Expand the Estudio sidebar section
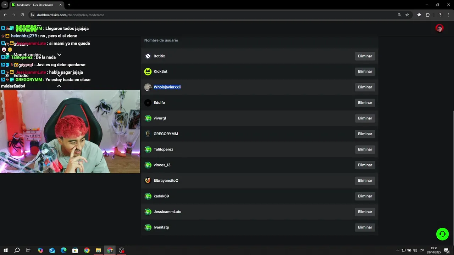 [x=59, y=75]
